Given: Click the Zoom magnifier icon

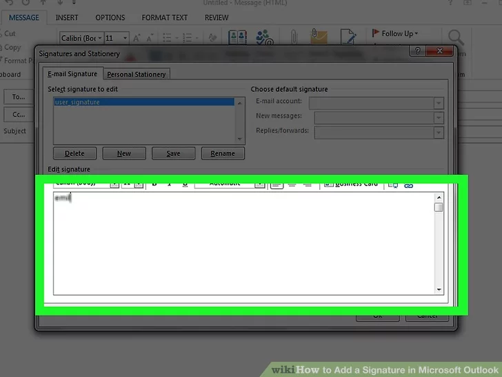Looking at the screenshot, I should click(456, 37).
